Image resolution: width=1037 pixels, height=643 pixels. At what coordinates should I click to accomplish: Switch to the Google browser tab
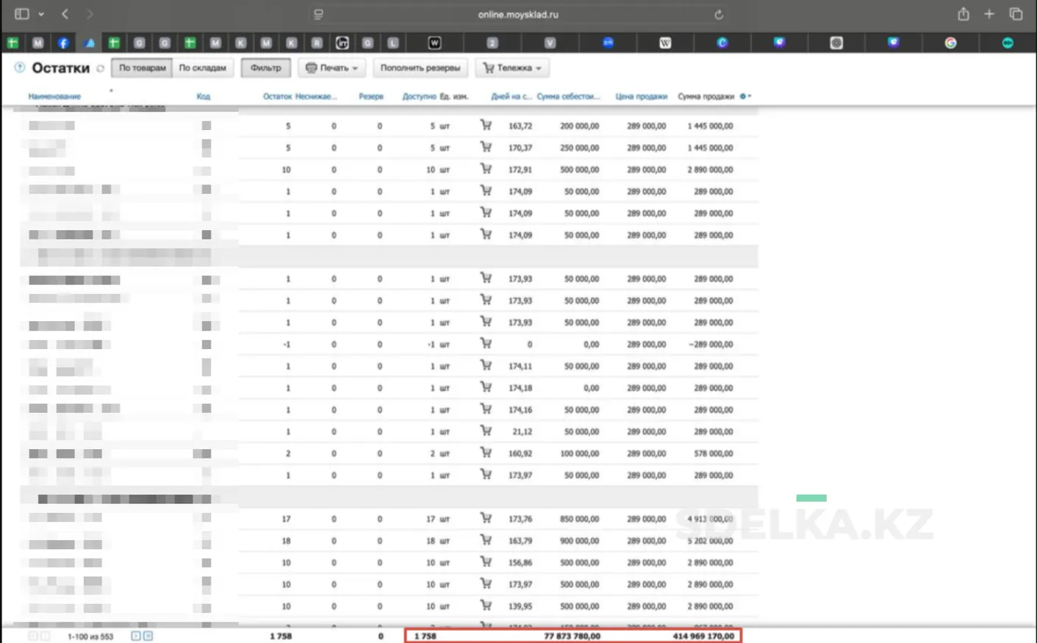tap(950, 43)
